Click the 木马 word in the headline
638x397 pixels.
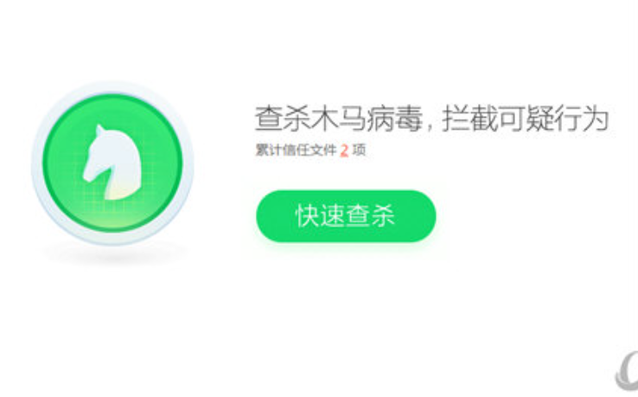[x=338, y=118]
